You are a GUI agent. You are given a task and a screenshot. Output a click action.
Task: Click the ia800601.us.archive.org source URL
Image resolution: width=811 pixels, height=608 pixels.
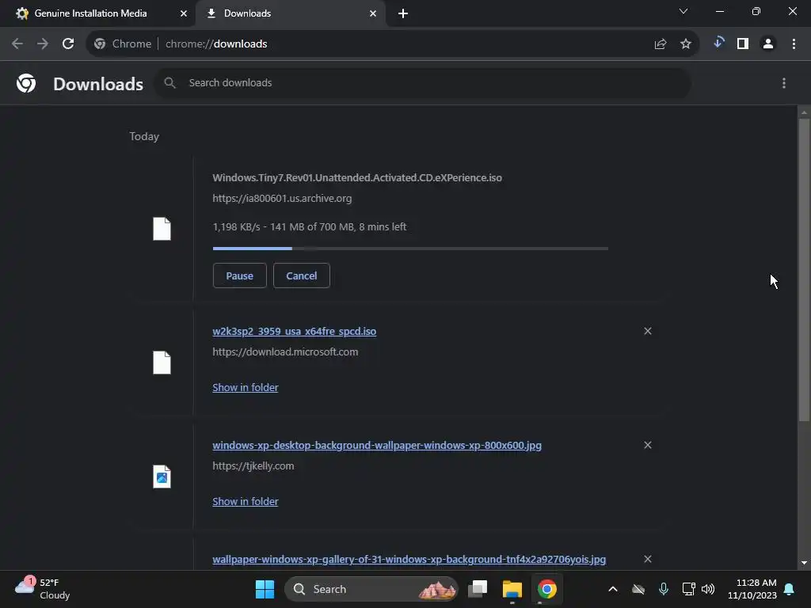282,199
